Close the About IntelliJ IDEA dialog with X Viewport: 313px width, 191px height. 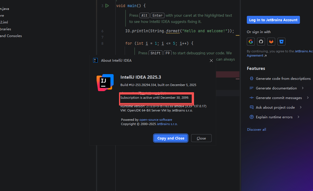click(211, 61)
